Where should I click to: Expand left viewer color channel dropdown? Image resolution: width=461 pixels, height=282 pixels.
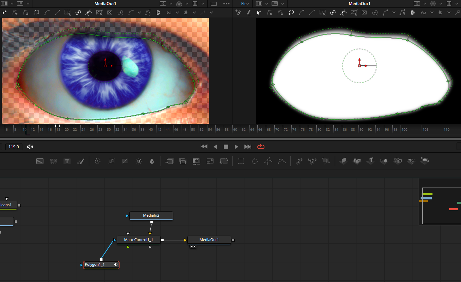pyautogui.click(x=186, y=4)
